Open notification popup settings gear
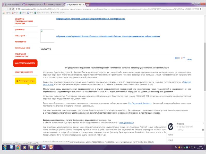Screen dimensions: 206x154 (x=203, y=130)
